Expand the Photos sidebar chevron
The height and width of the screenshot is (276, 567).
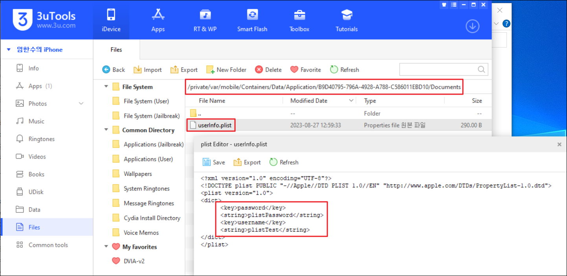[81, 104]
